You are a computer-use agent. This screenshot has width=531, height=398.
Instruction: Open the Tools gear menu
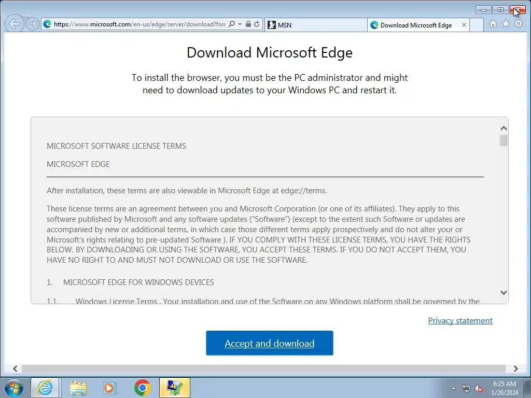[519, 24]
